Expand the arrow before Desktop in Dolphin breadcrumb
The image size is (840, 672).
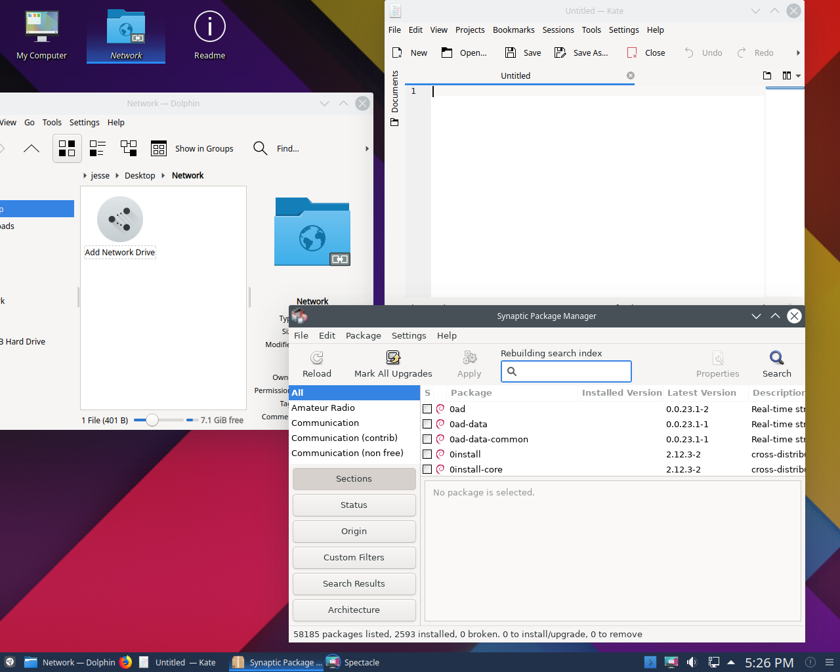[x=117, y=175]
